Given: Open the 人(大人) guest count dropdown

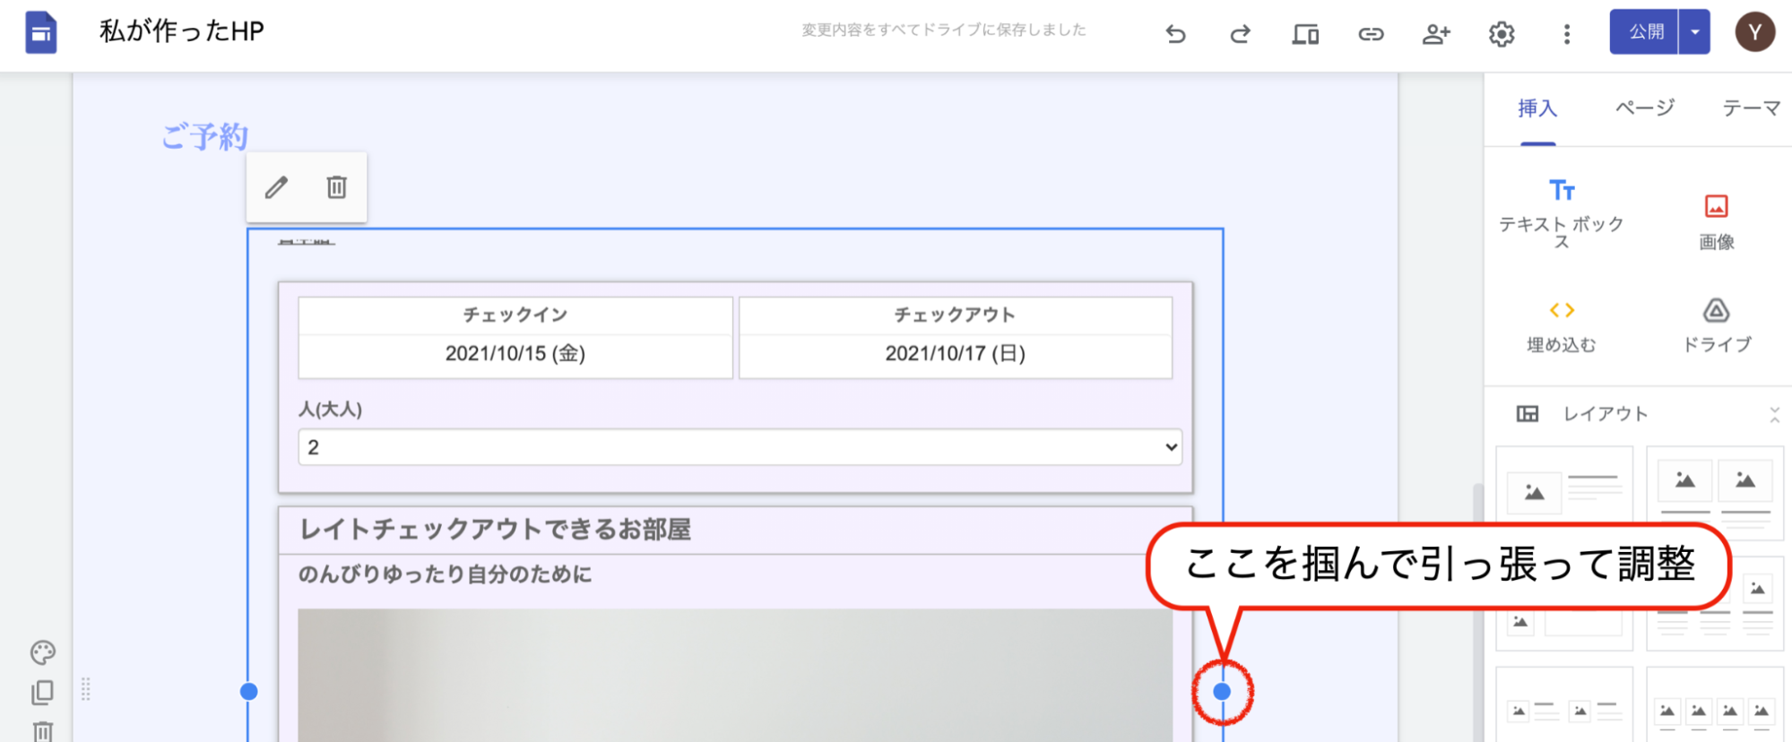Looking at the screenshot, I should pos(740,447).
